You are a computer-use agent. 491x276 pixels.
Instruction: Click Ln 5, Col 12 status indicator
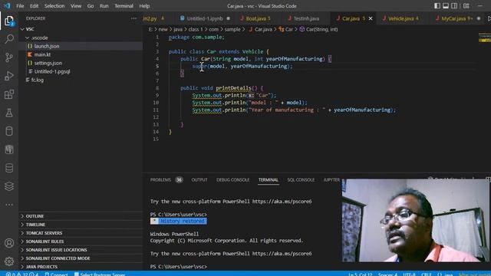pos(360,274)
